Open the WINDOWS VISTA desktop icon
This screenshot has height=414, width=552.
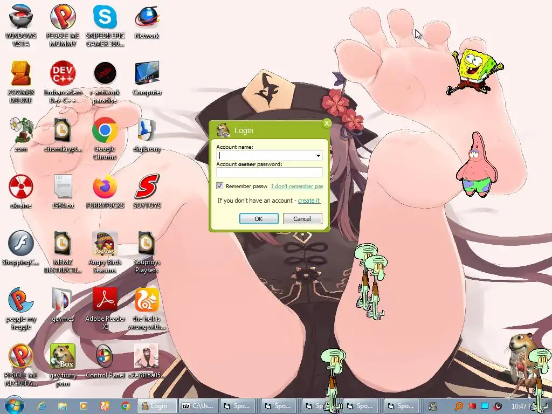pos(21,25)
